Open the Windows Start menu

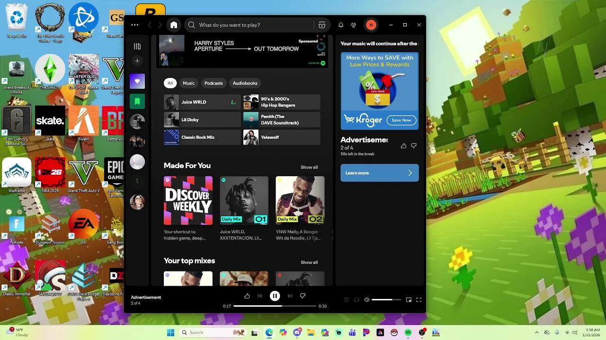pyautogui.click(x=170, y=333)
